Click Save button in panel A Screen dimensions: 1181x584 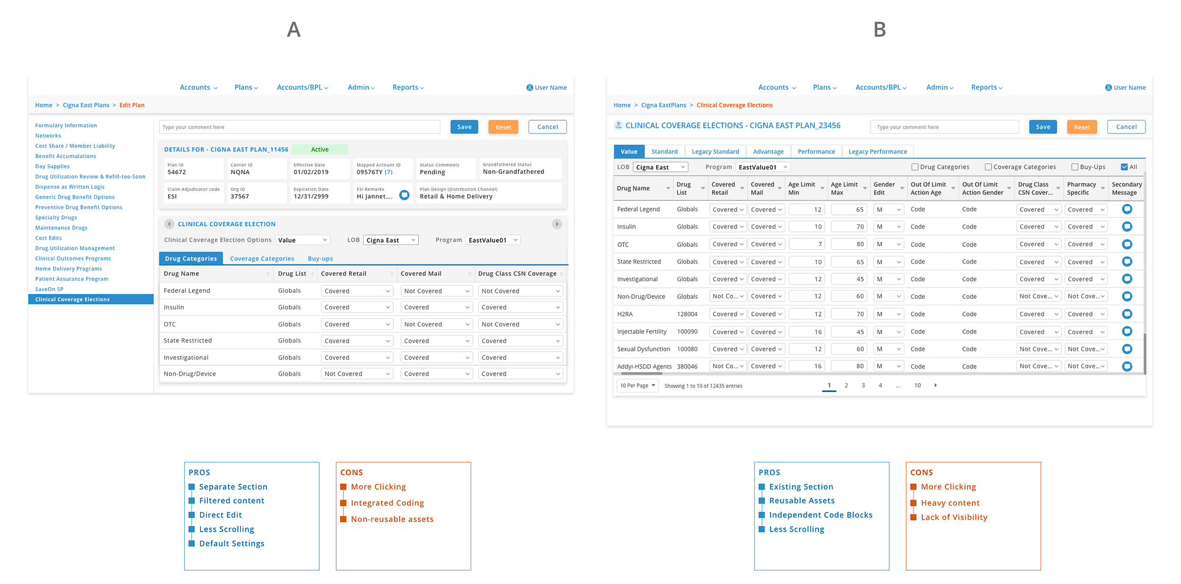(465, 127)
